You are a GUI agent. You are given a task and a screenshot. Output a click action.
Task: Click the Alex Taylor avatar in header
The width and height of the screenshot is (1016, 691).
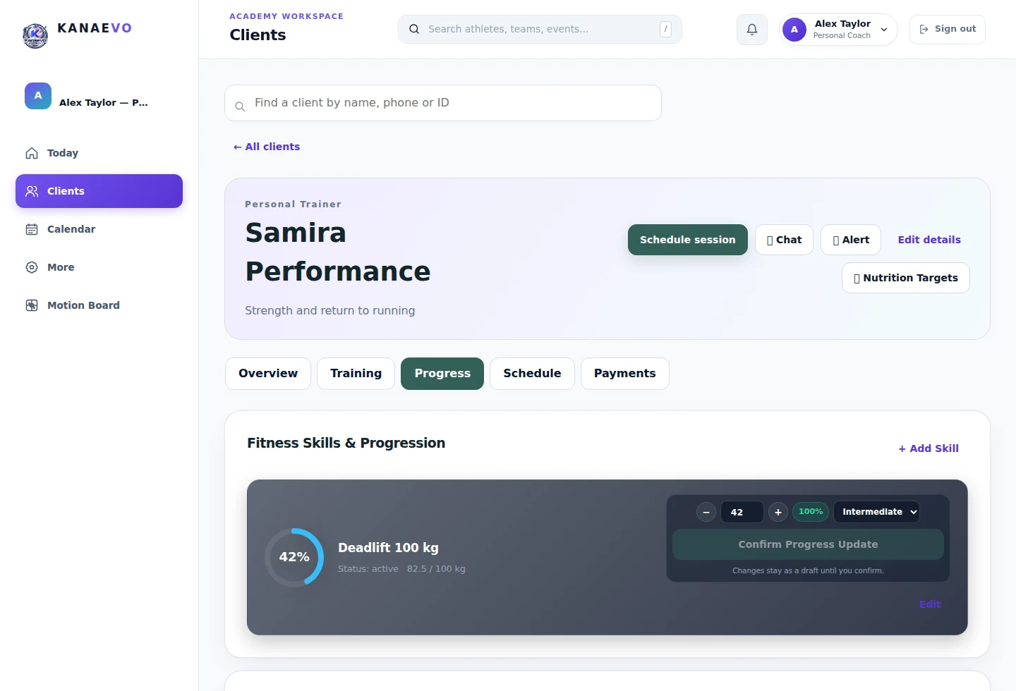[x=794, y=30]
